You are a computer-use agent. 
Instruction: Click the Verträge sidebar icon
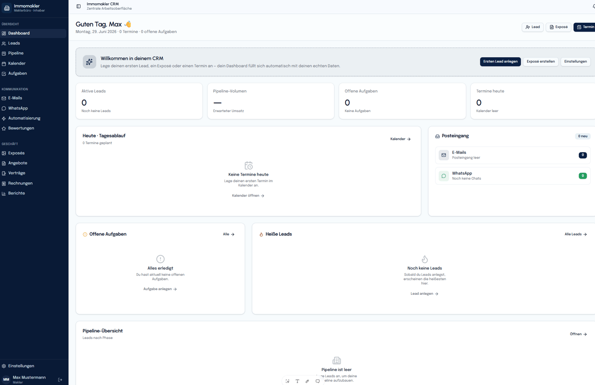pos(4,173)
